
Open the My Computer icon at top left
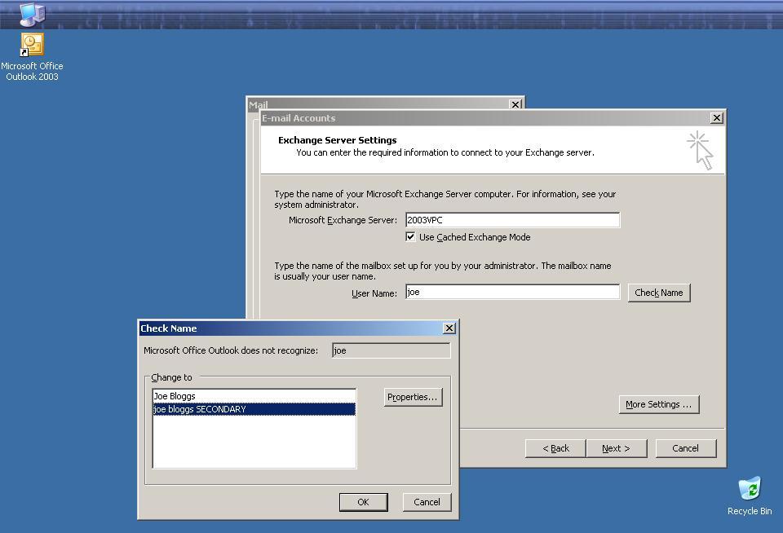tap(32, 14)
